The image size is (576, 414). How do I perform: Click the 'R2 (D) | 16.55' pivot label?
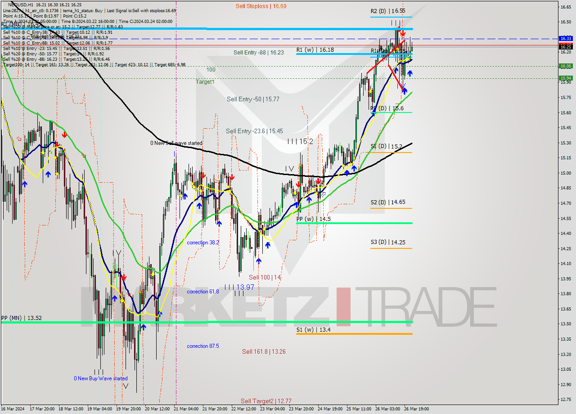[x=388, y=11]
